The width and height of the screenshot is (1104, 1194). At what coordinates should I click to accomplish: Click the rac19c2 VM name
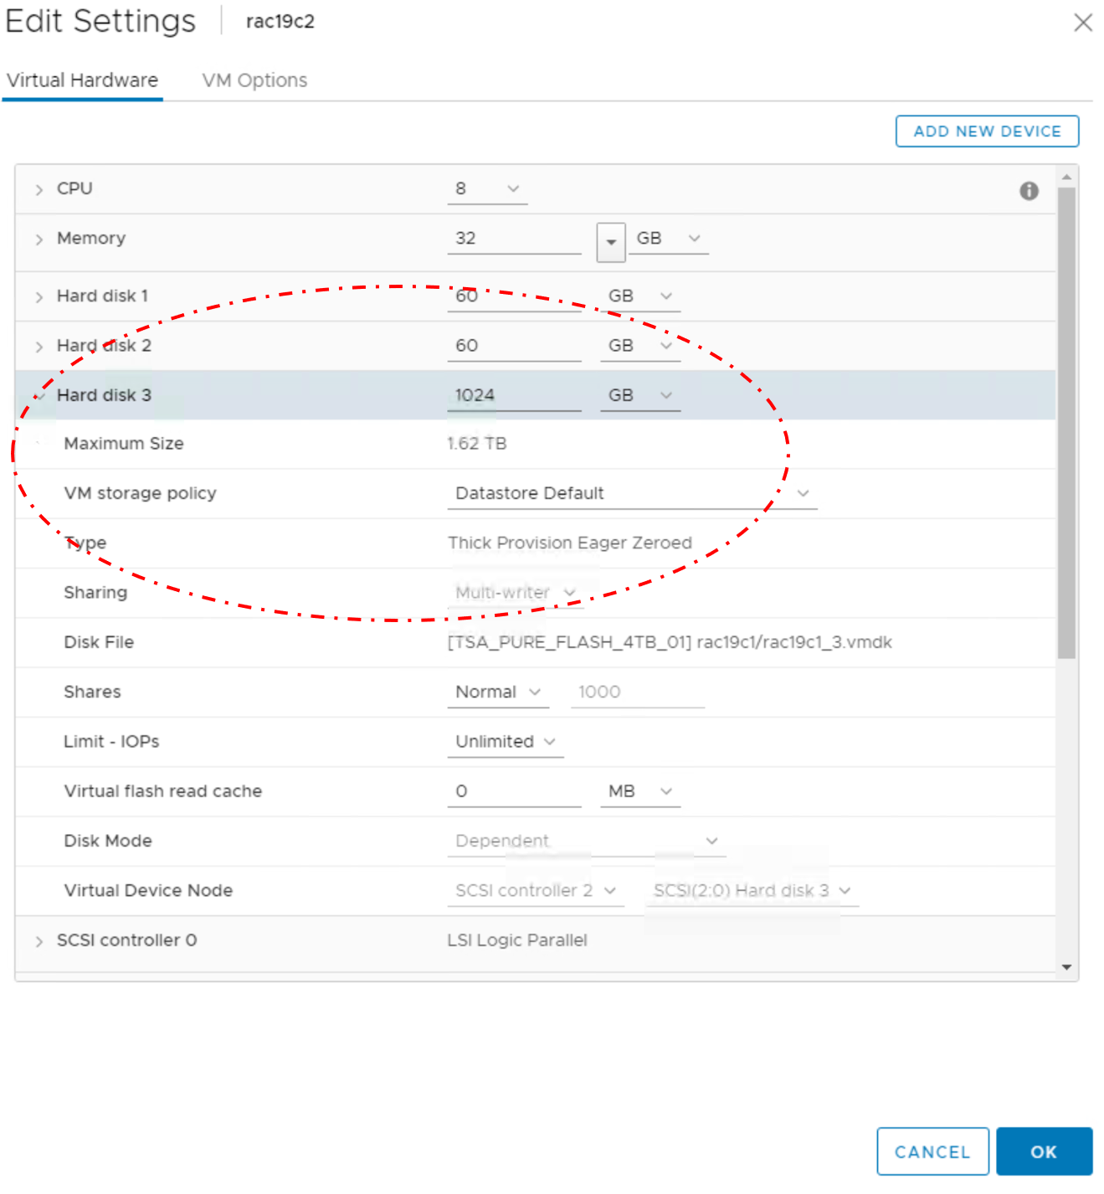(280, 22)
